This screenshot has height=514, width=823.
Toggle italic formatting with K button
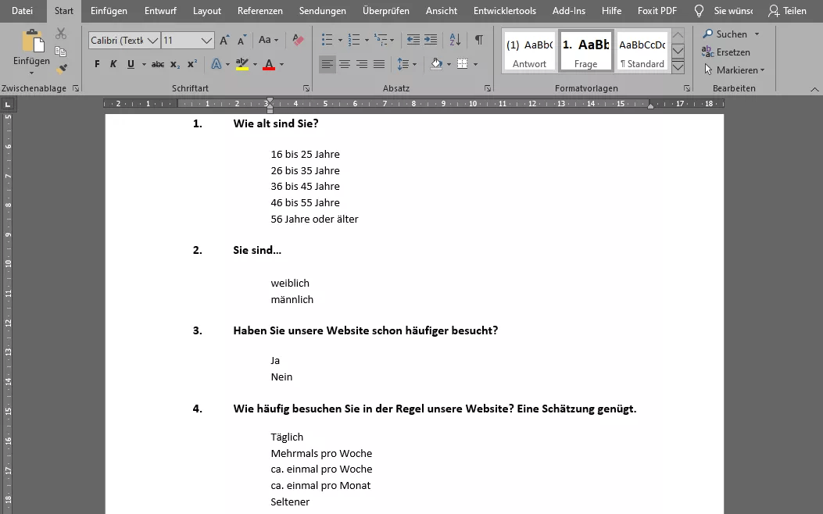113,64
